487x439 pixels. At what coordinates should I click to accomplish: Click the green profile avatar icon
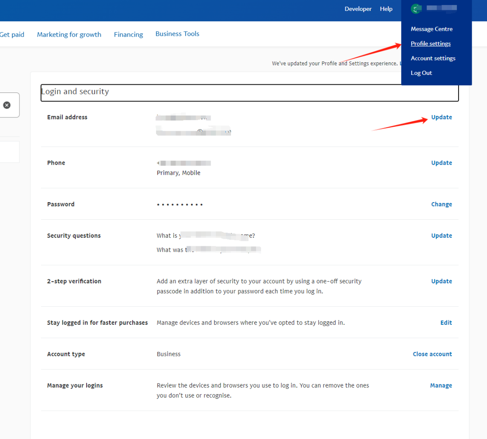(416, 9)
